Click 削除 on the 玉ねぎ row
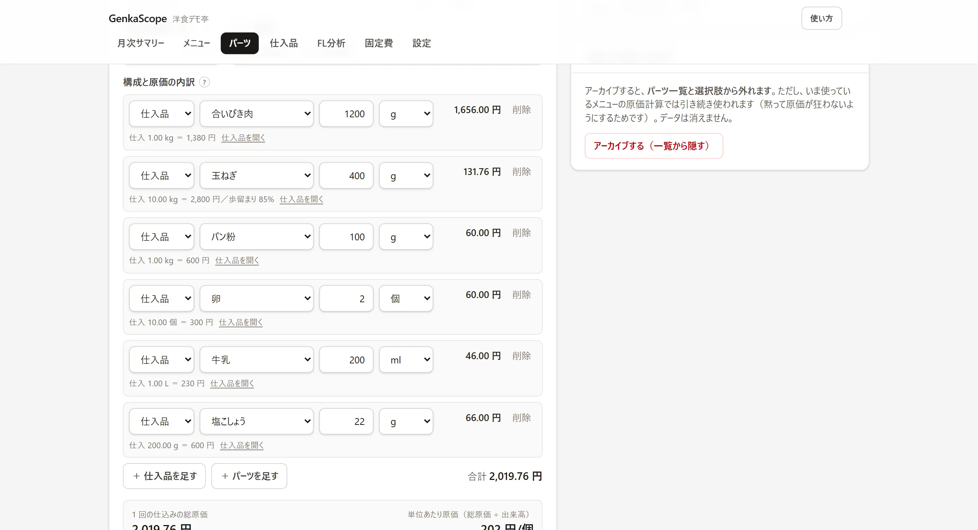This screenshot has height=530, width=978. pos(521,172)
